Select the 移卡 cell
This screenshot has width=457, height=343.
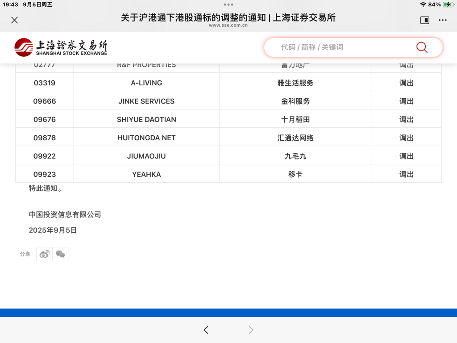(x=295, y=175)
